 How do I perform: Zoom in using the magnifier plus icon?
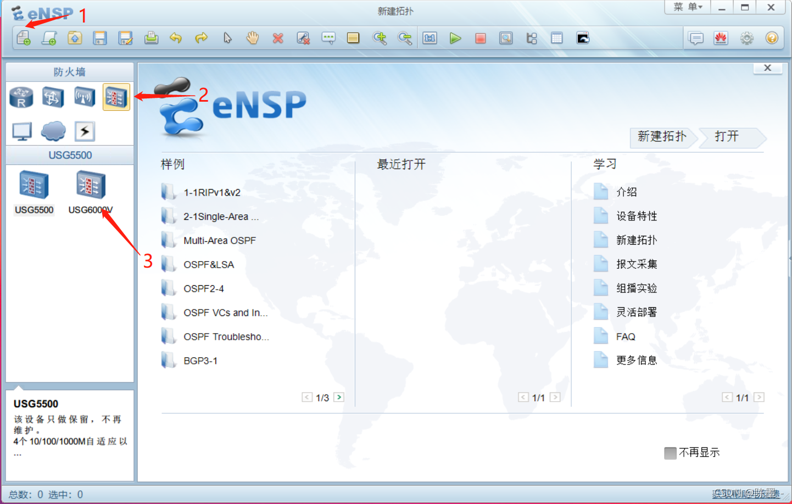point(380,38)
